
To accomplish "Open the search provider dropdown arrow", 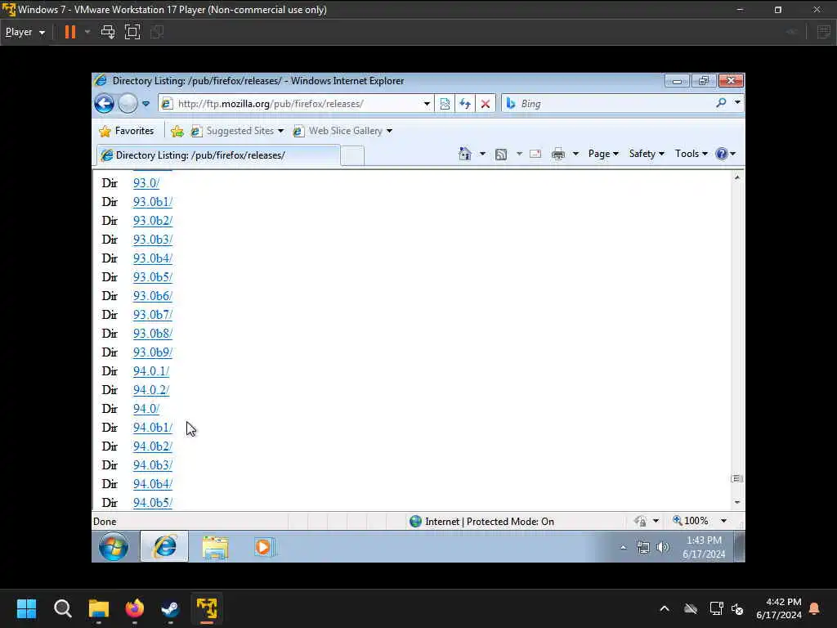I will [737, 102].
